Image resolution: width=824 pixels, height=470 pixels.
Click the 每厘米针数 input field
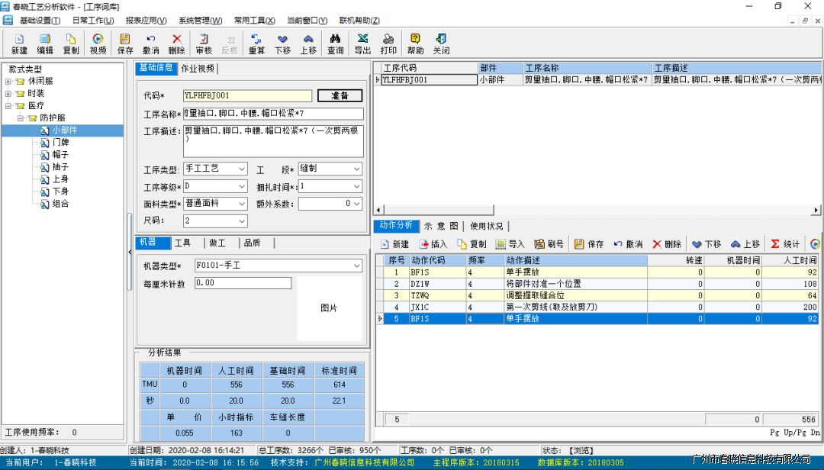pos(243,283)
